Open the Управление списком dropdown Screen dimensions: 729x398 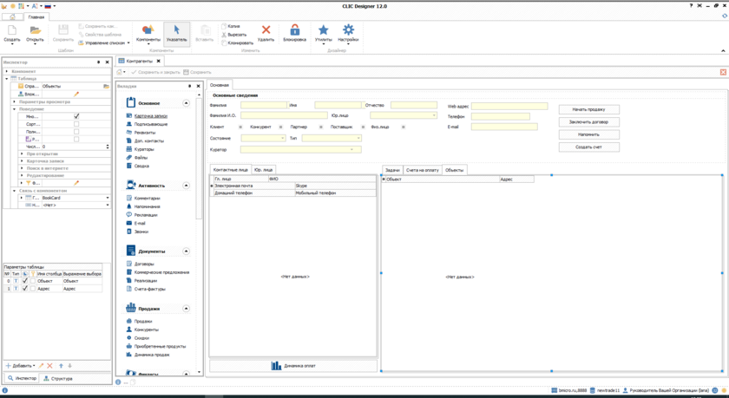pos(128,43)
